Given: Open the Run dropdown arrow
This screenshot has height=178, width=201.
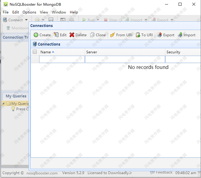Looking at the screenshot, I should (98, 20).
